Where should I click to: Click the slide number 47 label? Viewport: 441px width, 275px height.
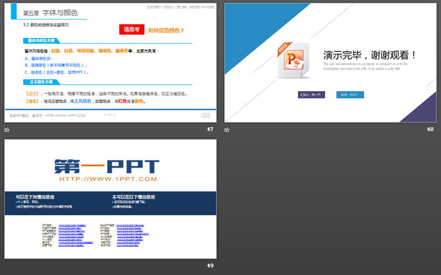[x=210, y=129]
